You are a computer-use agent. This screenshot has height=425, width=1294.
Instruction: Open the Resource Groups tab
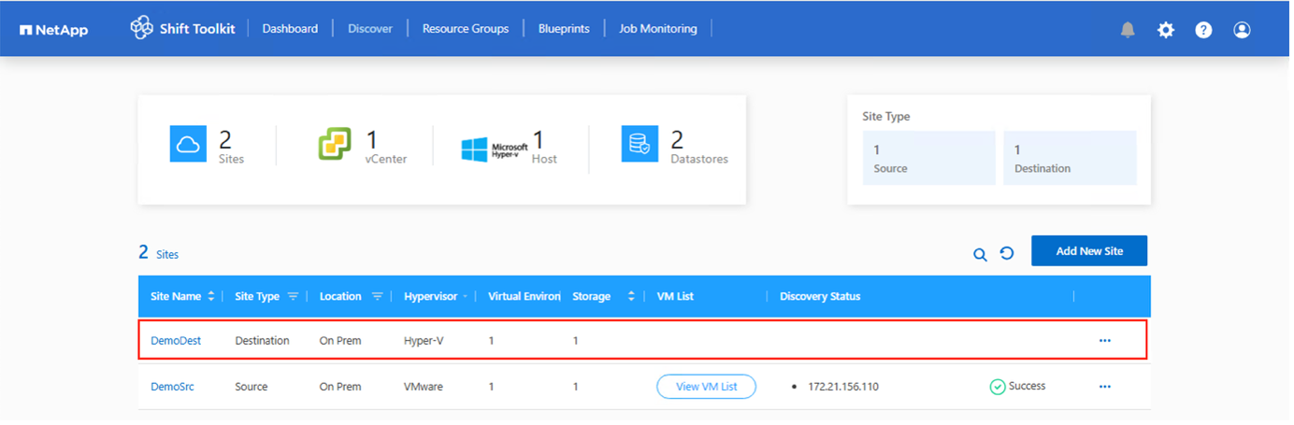click(466, 29)
